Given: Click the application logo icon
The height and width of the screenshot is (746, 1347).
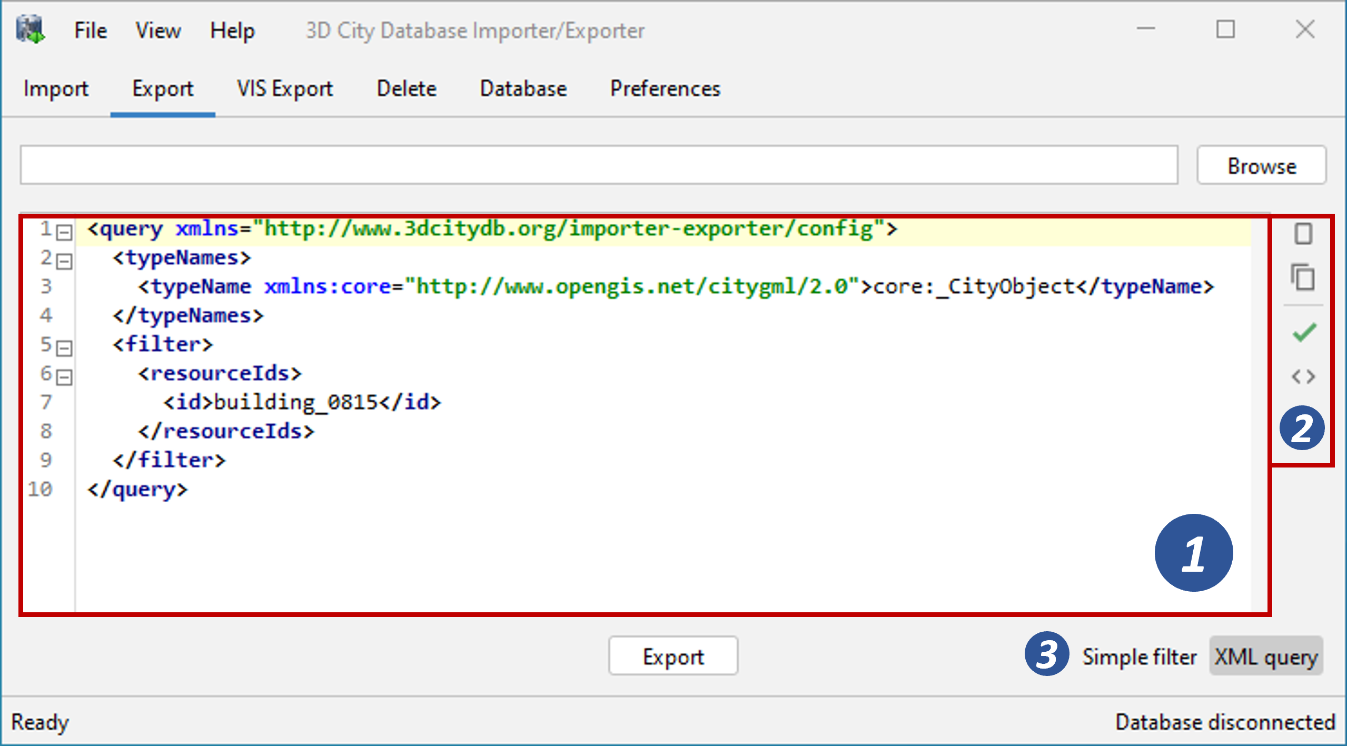Looking at the screenshot, I should coord(31,30).
